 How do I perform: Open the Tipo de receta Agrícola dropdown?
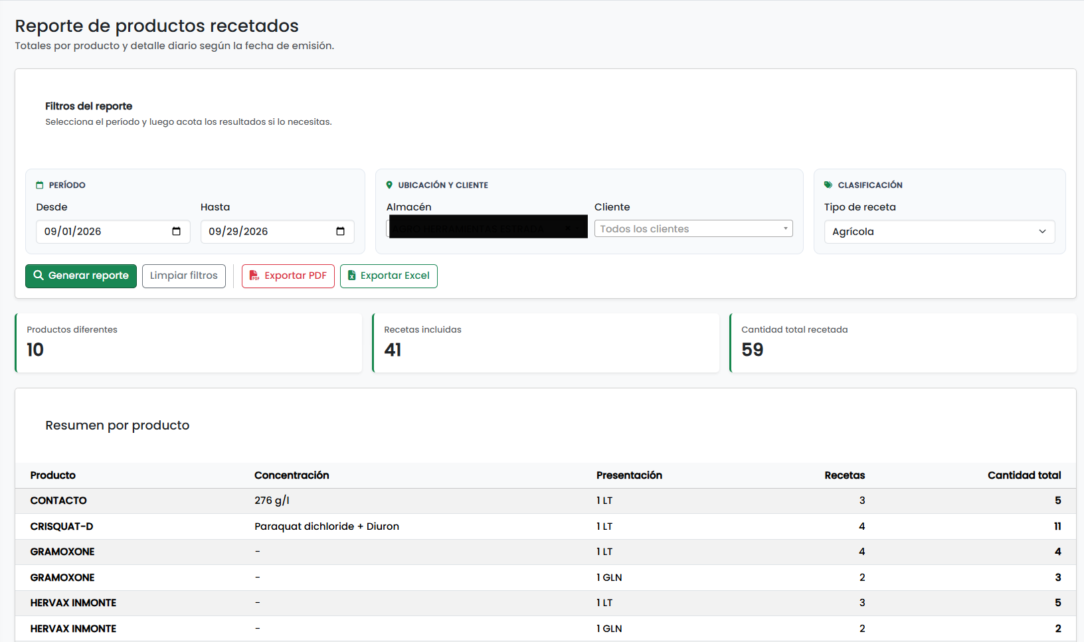coord(939,232)
